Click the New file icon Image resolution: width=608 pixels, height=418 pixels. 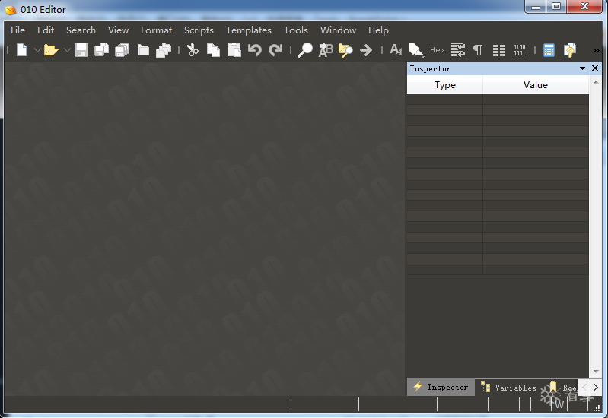22,50
